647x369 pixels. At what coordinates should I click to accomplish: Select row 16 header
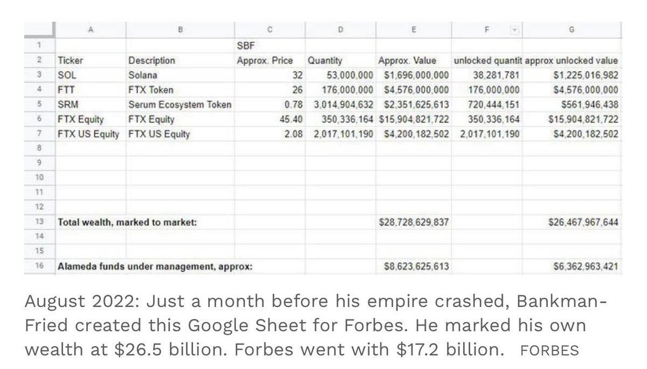(x=40, y=265)
